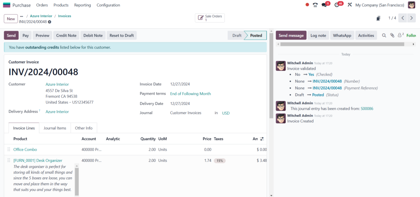The width and height of the screenshot is (420, 197).
Task: Go to the next record arrow
Action: pos(411,18)
